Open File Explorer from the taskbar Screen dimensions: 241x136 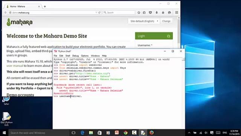click(91, 133)
